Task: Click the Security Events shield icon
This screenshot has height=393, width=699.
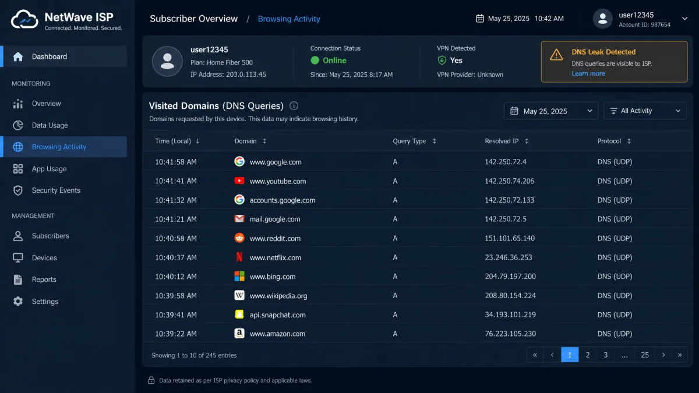Action: (18, 190)
